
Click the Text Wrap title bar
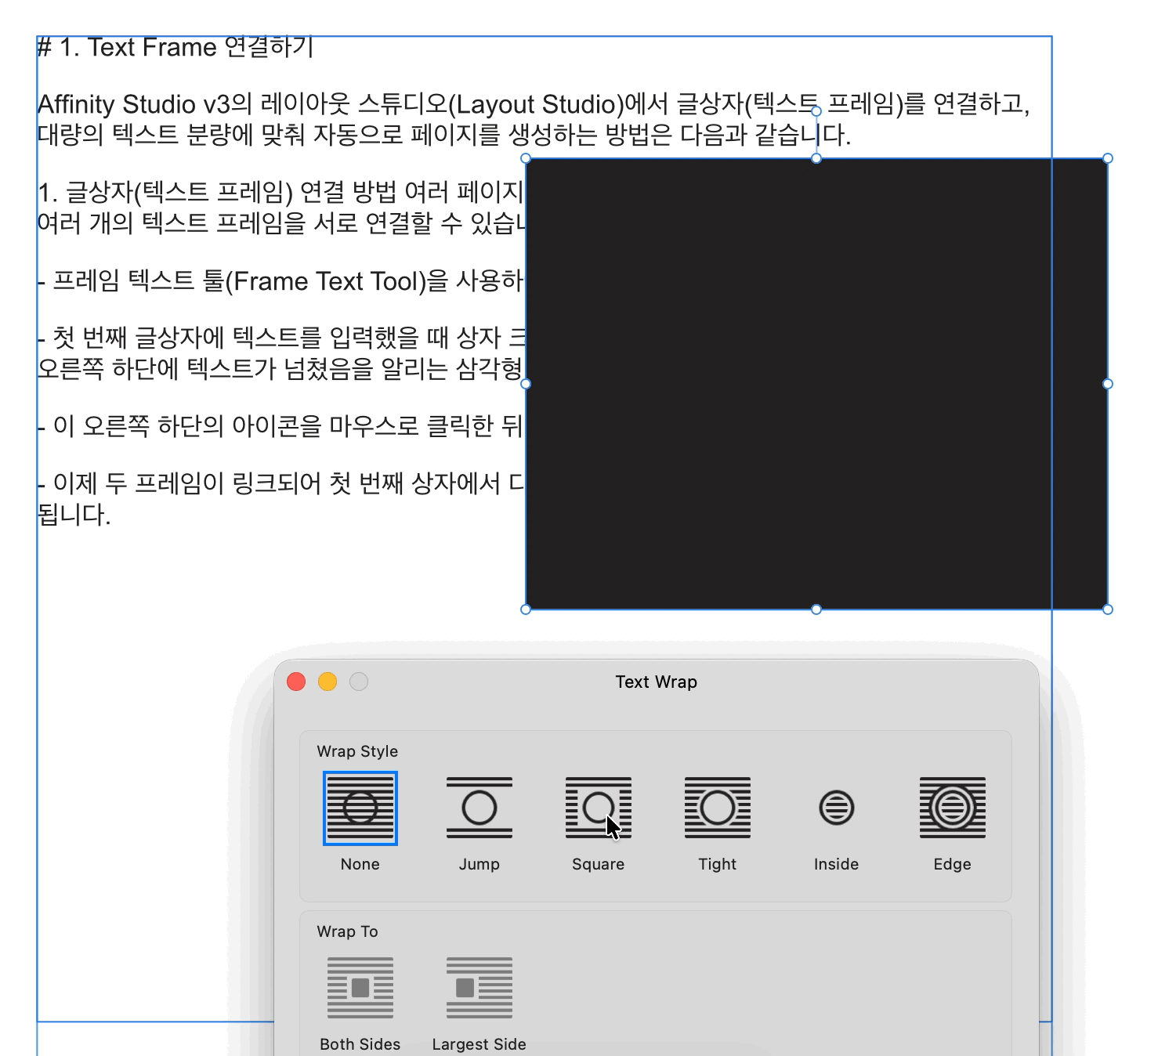click(656, 682)
